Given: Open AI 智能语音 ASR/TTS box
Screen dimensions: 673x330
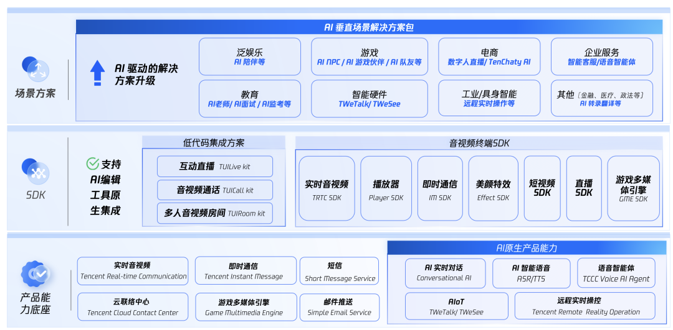Looking at the screenshot, I should point(532,273).
